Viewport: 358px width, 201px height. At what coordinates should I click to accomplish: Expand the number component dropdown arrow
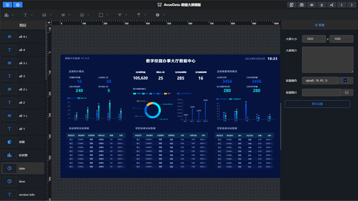70,15
